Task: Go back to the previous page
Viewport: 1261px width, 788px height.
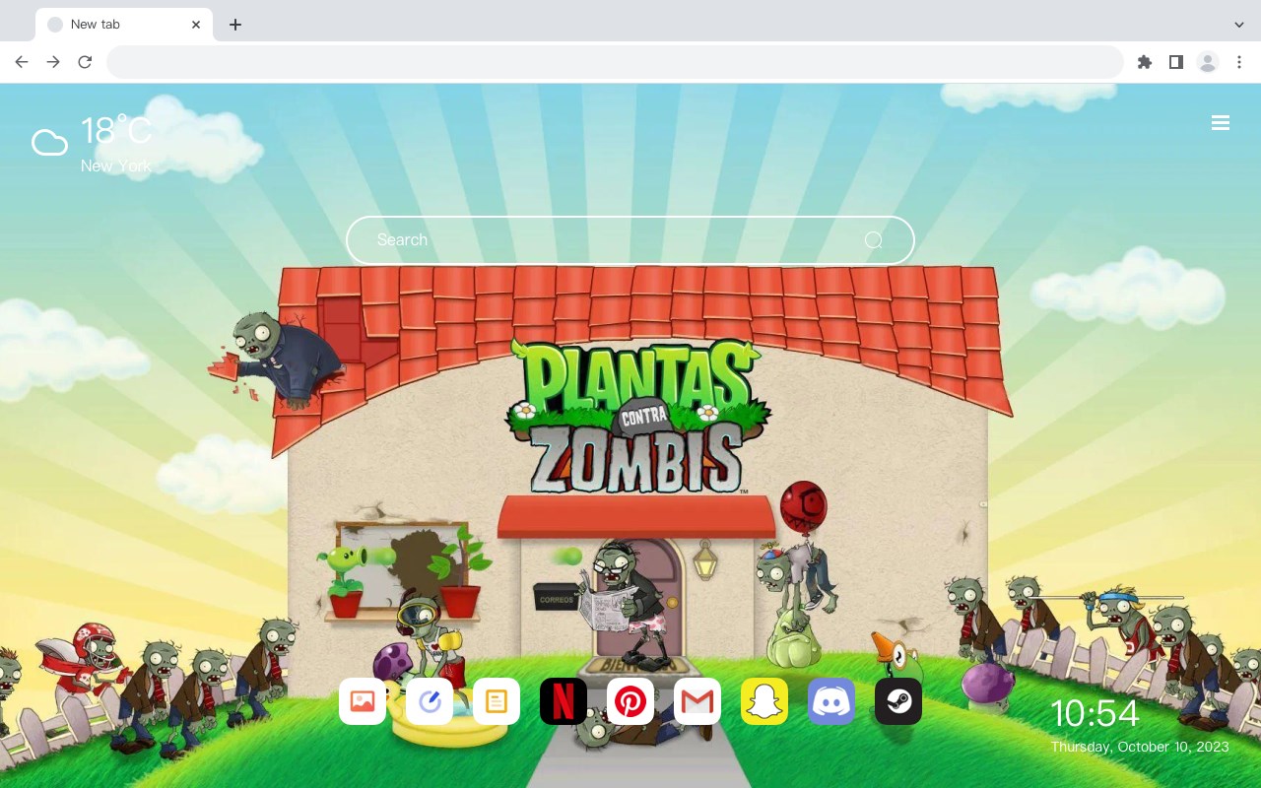Action: tap(22, 62)
